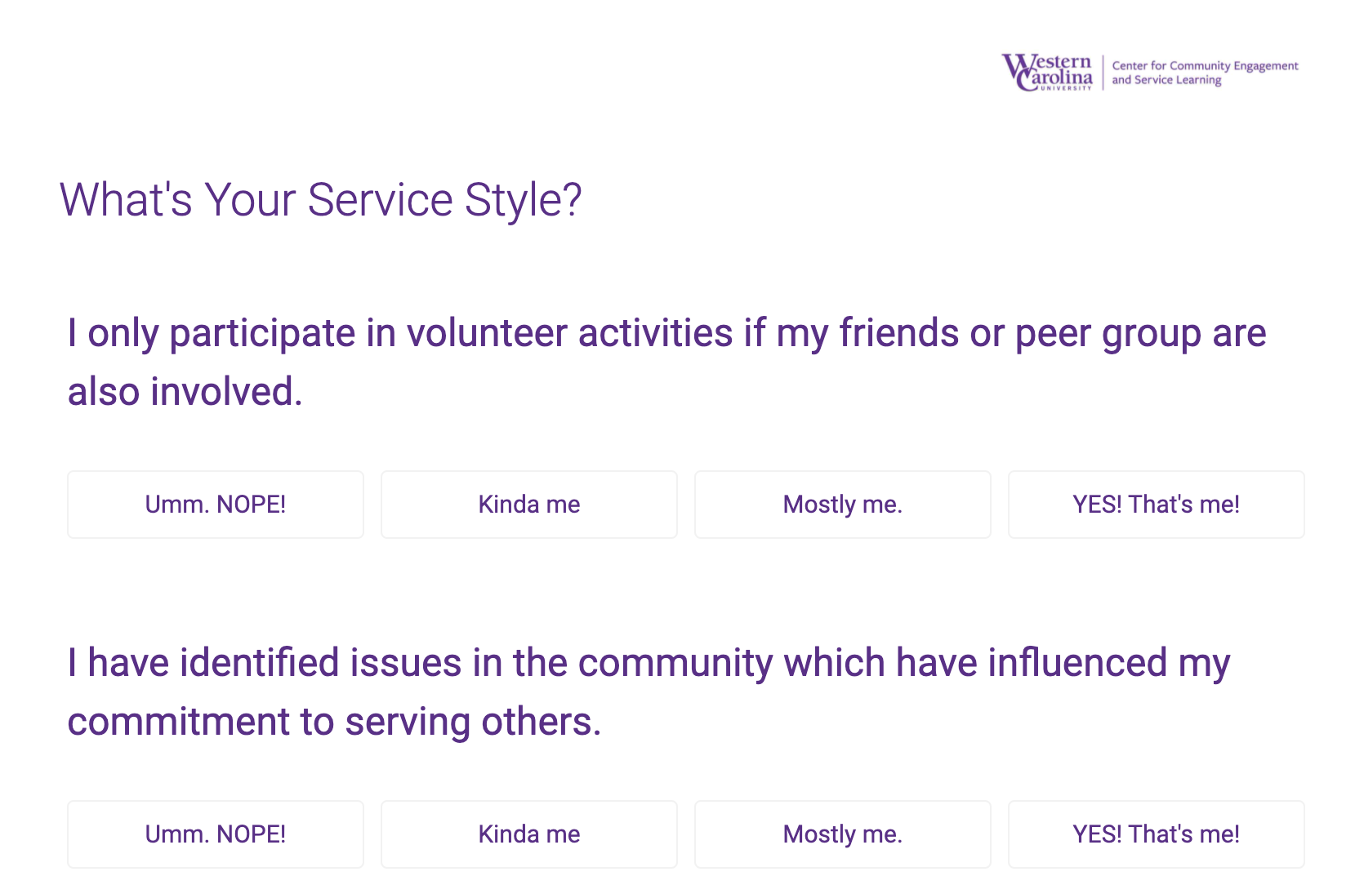The height and width of the screenshot is (885, 1364).
Task: Click "also involved." in the first statement
Action: [x=185, y=392]
